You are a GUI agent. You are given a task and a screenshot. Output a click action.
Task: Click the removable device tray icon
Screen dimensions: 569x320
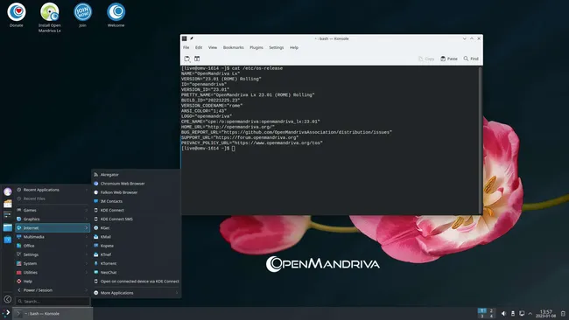tap(513, 314)
